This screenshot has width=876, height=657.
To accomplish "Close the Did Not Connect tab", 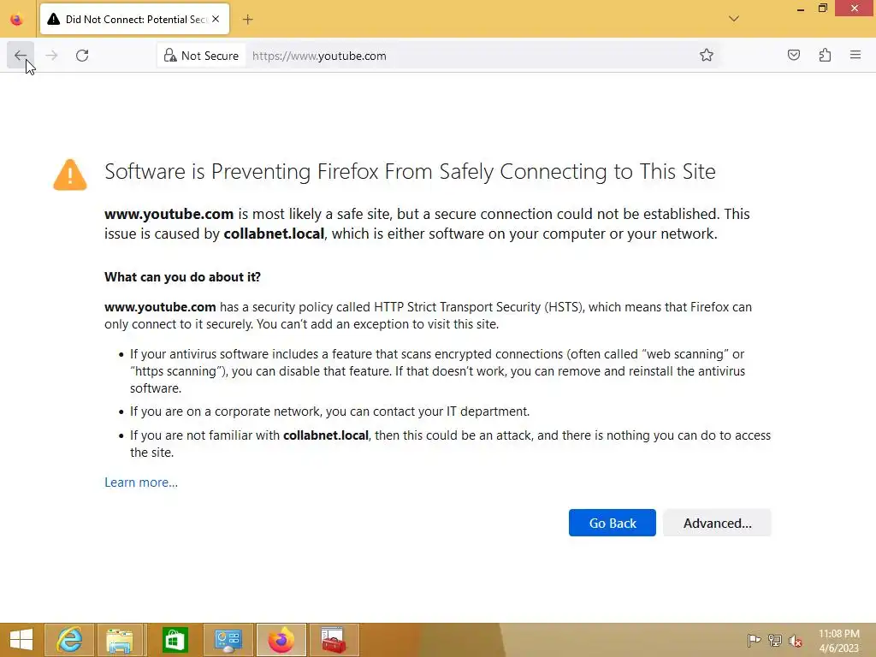I will (x=215, y=19).
